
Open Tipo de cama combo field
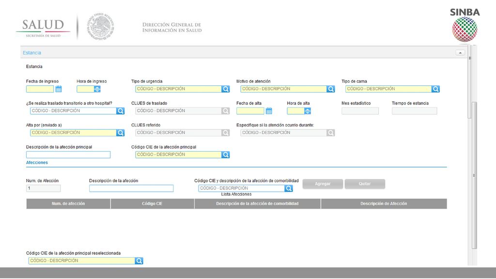[x=388, y=89]
